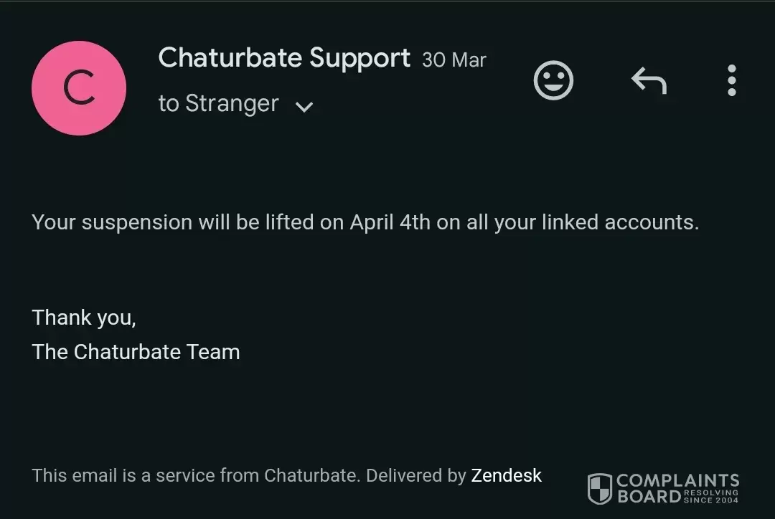Select the 'to Stranger' recipient line
Screen dimensions: 775x519
coord(218,104)
